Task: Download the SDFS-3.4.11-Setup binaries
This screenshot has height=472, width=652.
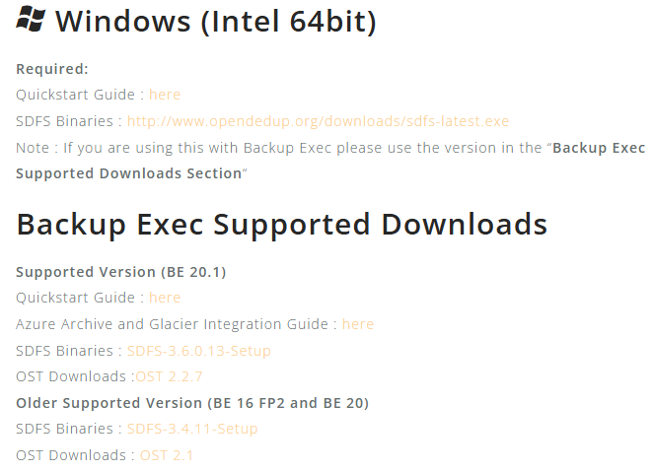Action: click(191, 429)
